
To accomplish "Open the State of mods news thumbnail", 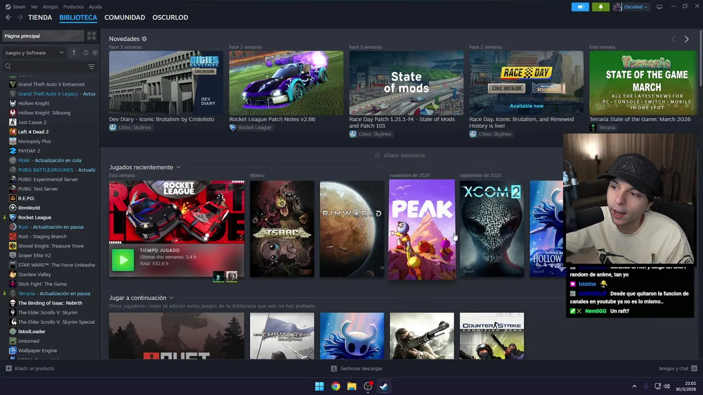I will (406, 83).
